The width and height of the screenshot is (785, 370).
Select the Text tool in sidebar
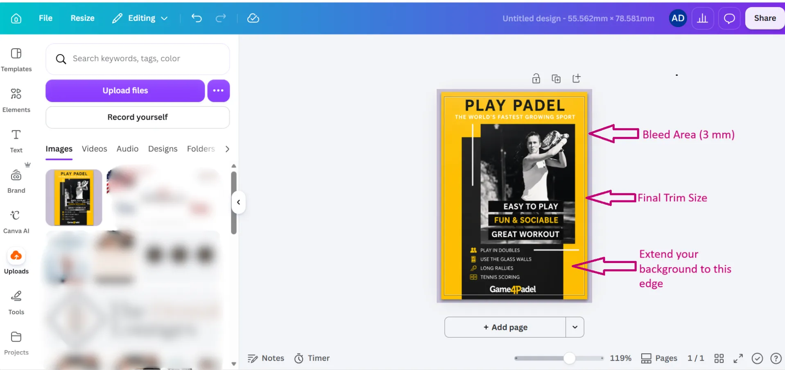16,141
